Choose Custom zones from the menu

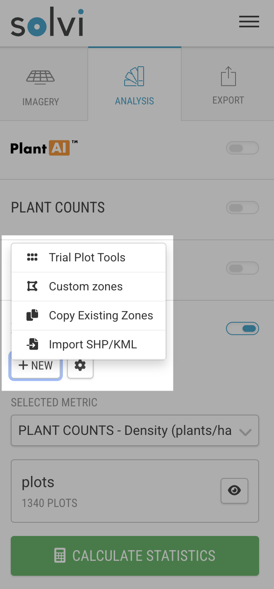[86, 286]
